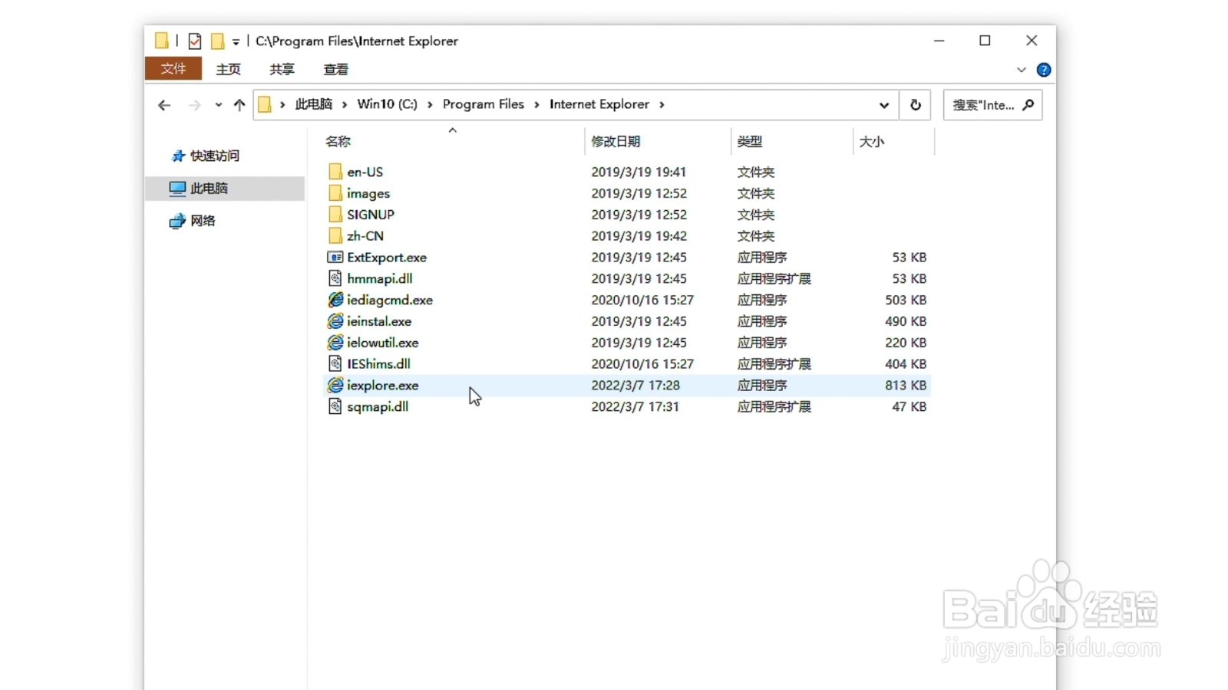The height and width of the screenshot is (690, 1228).
Task: Expand the ribbon with the chevron
Action: (x=1022, y=70)
